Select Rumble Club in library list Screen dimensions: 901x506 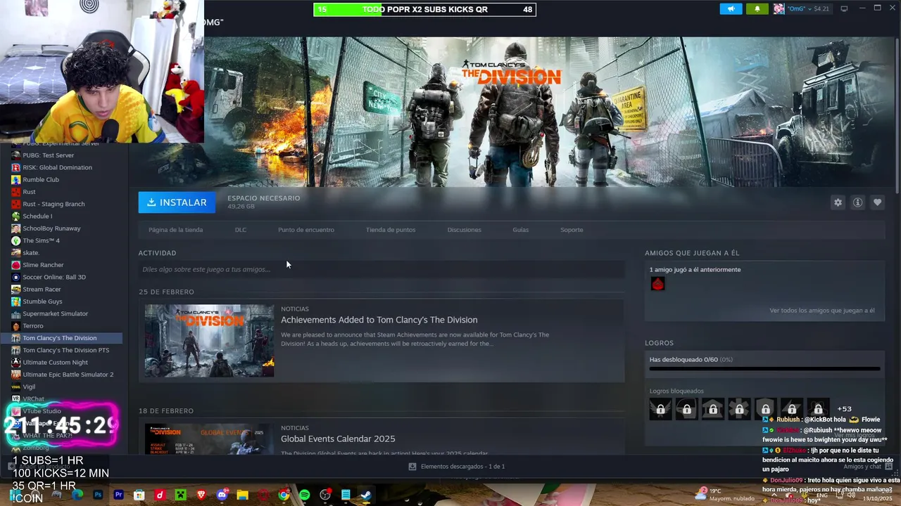tap(41, 180)
